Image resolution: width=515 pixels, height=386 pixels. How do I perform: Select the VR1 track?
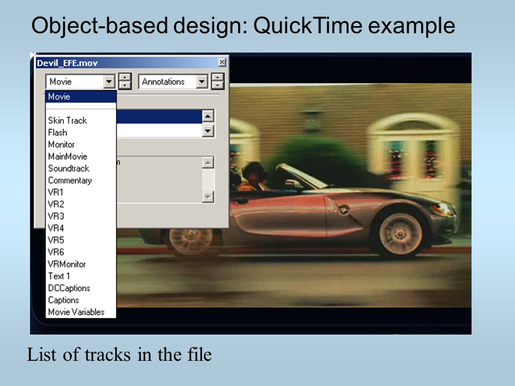81,192
